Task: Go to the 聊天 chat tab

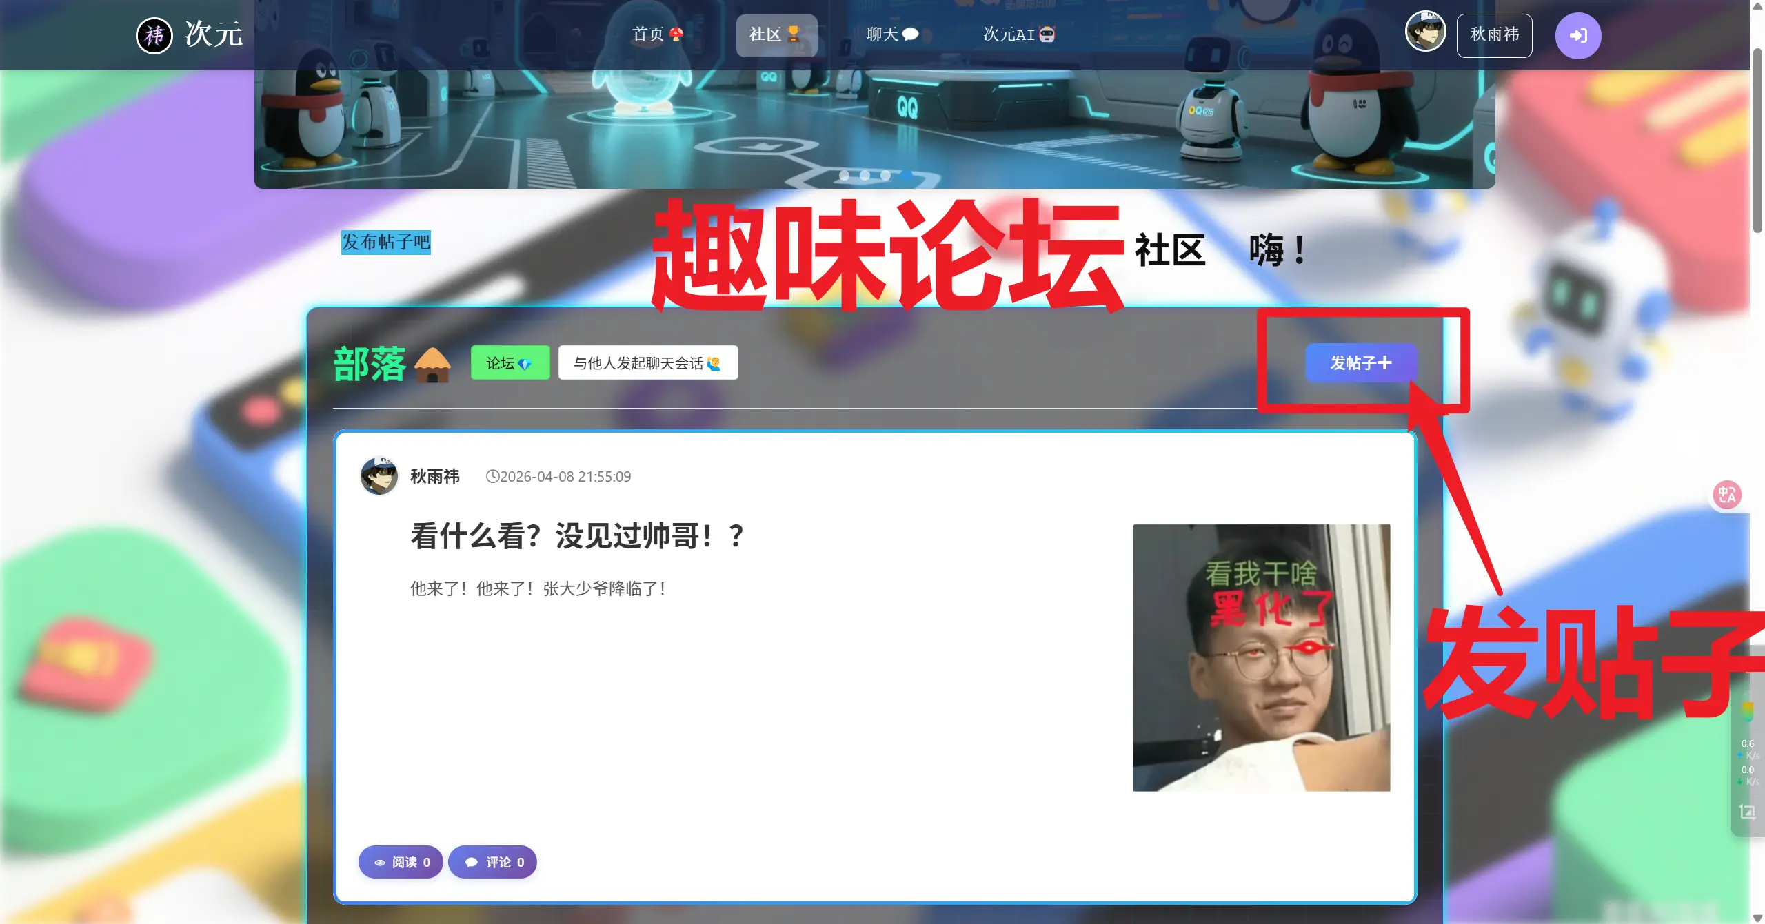Action: [x=892, y=34]
